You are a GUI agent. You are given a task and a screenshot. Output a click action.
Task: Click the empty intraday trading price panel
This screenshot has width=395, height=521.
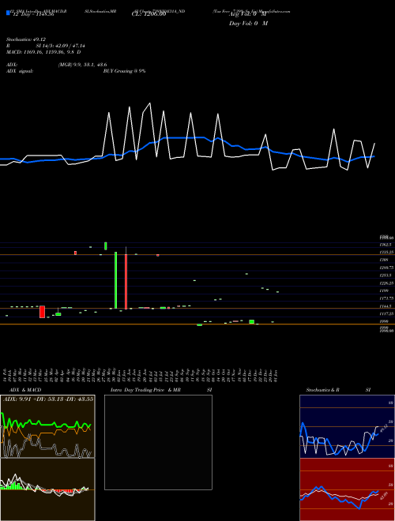coord(158,442)
